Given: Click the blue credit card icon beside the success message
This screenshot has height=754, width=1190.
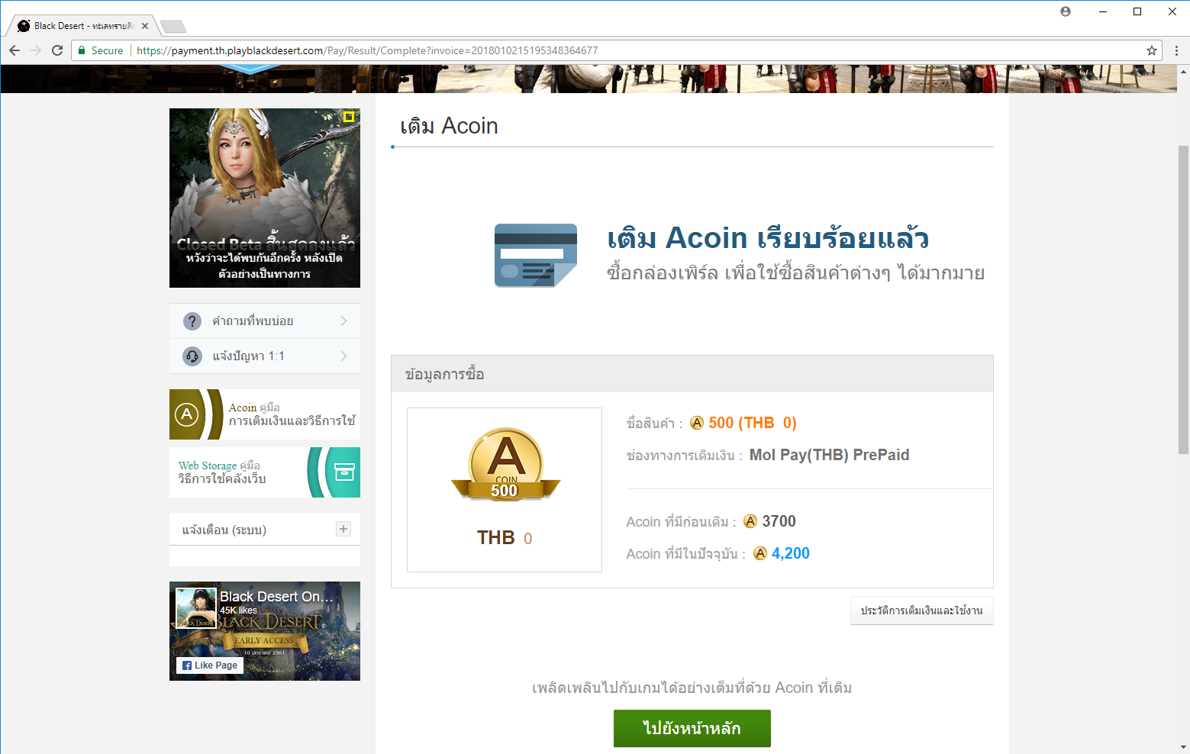Looking at the screenshot, I should pos(535,255).
